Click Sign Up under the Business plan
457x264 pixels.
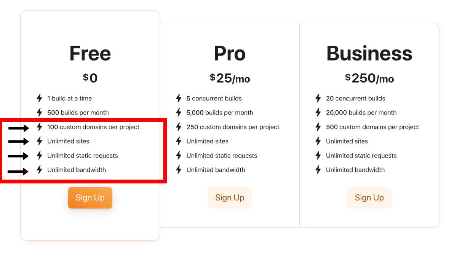369,197
